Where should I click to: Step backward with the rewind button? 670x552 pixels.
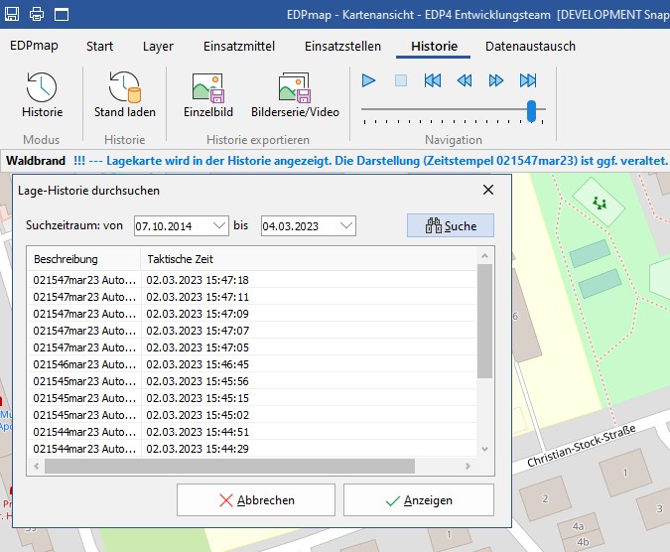coord(464,80)
